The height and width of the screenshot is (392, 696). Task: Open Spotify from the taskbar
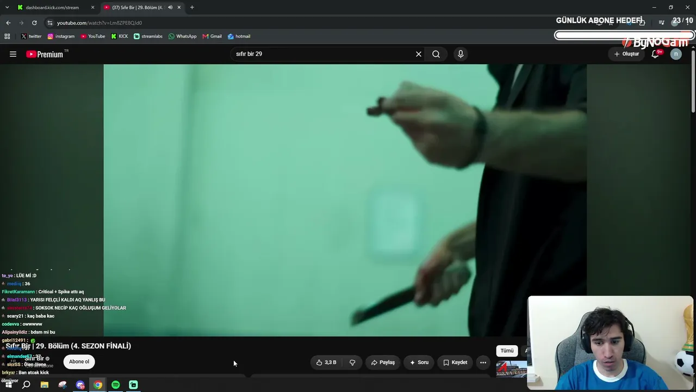click(x=115, y=385)
